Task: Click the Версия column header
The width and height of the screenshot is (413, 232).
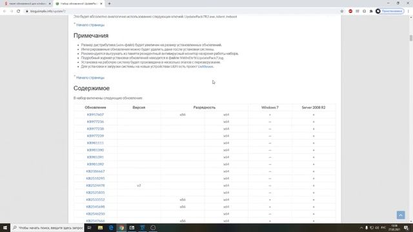Action: pos(139,108)
